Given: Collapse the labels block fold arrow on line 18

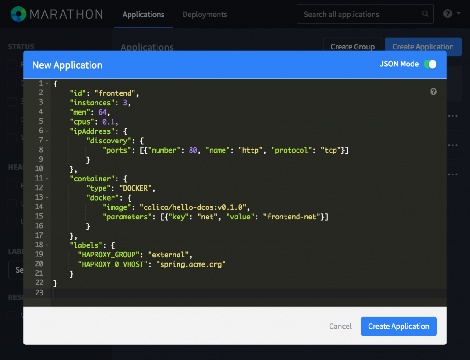Looking at the screenshot, I should pos(47,245).
